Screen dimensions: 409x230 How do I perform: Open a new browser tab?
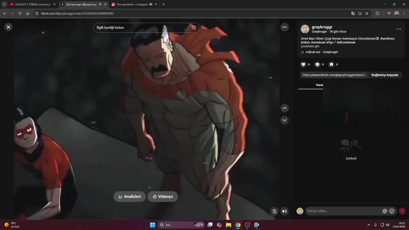[x=164, y=4]
